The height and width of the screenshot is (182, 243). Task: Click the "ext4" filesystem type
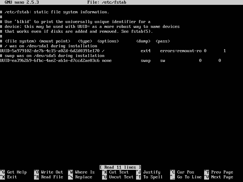point(146,51)
